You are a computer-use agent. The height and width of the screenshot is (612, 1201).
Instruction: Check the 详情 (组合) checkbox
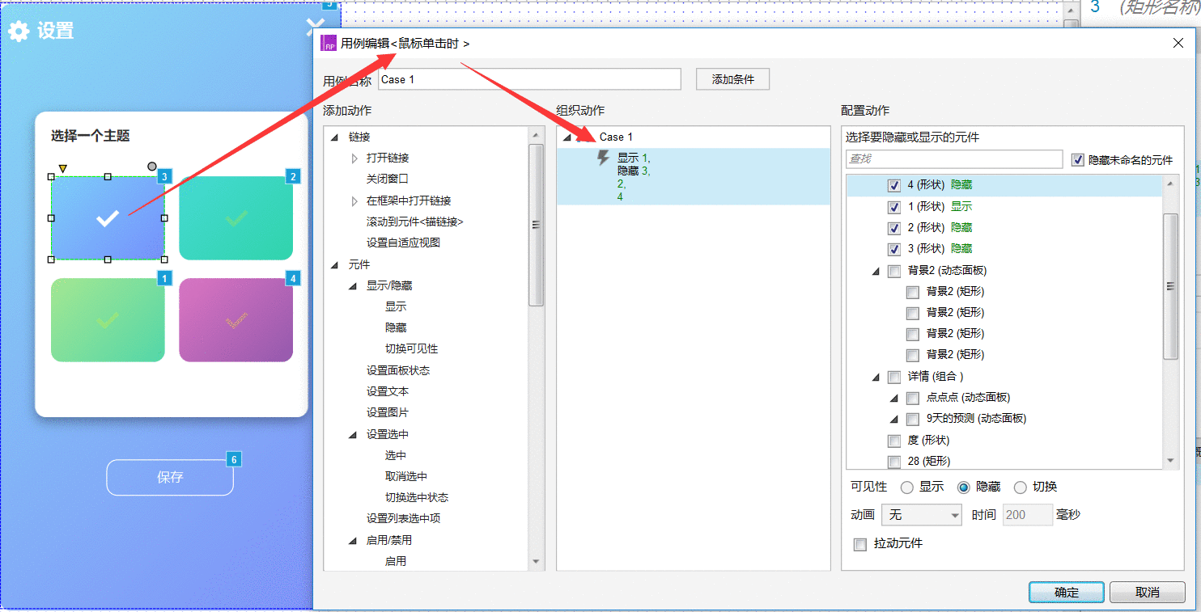click(x=894, y=377)
